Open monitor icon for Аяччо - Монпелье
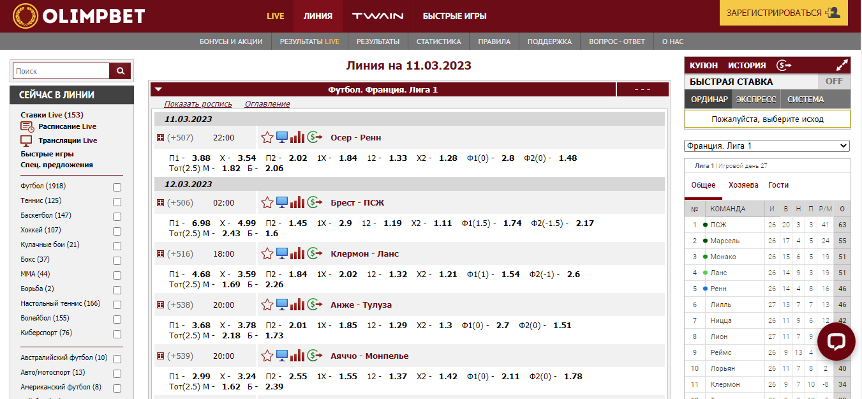This screenshot has height=399, width=862. click(282, 356)
